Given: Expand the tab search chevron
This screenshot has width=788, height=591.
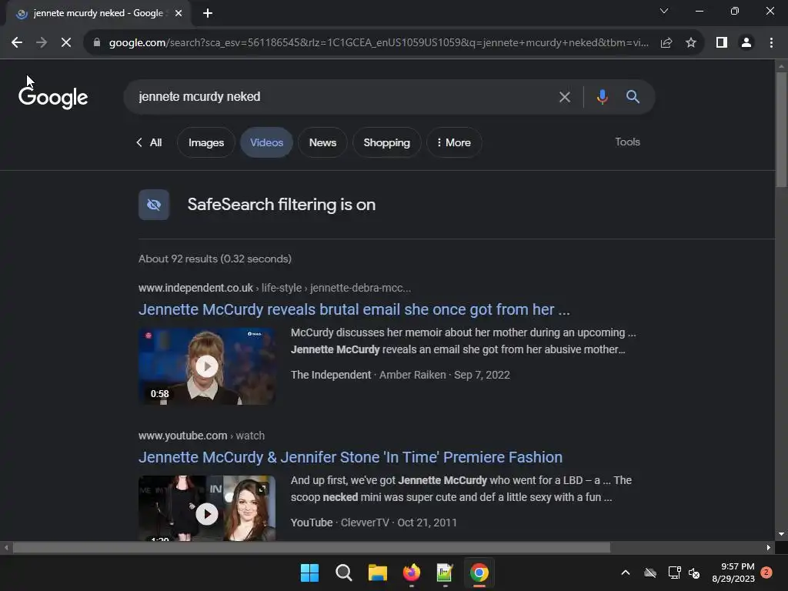Looking at the screenshot, I should pos(664,11).
